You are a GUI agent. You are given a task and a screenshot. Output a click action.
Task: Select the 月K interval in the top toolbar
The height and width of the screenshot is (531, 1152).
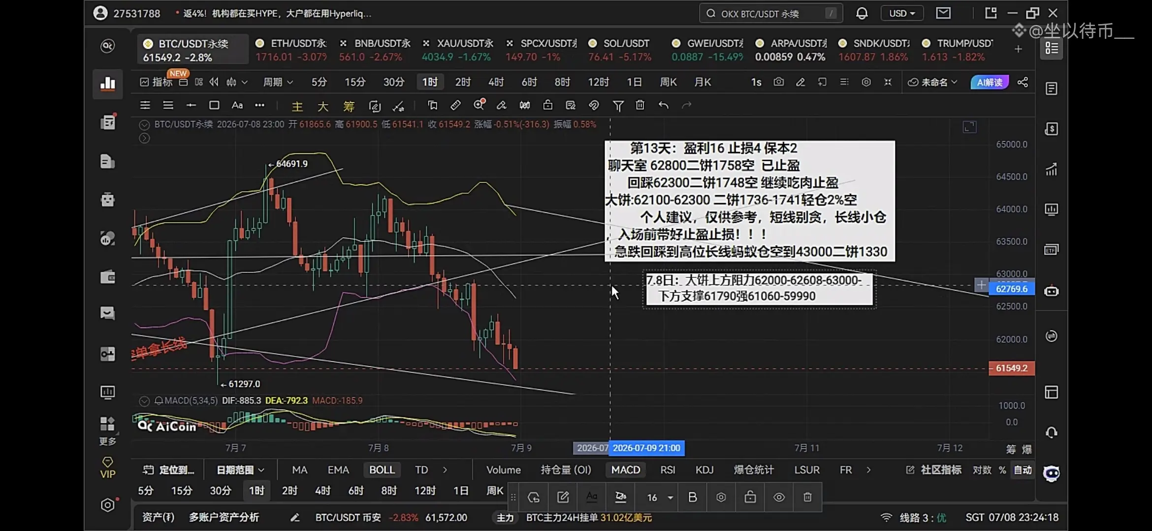[703, 82]
